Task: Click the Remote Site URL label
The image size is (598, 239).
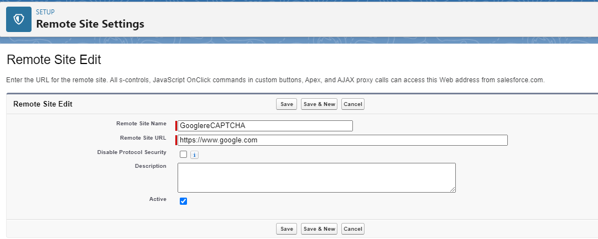Action: [x=143, y=138]
